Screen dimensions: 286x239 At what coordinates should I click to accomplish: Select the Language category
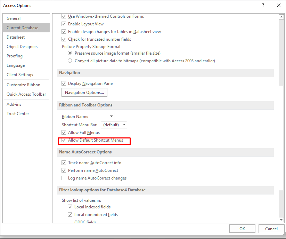(26, 65)
